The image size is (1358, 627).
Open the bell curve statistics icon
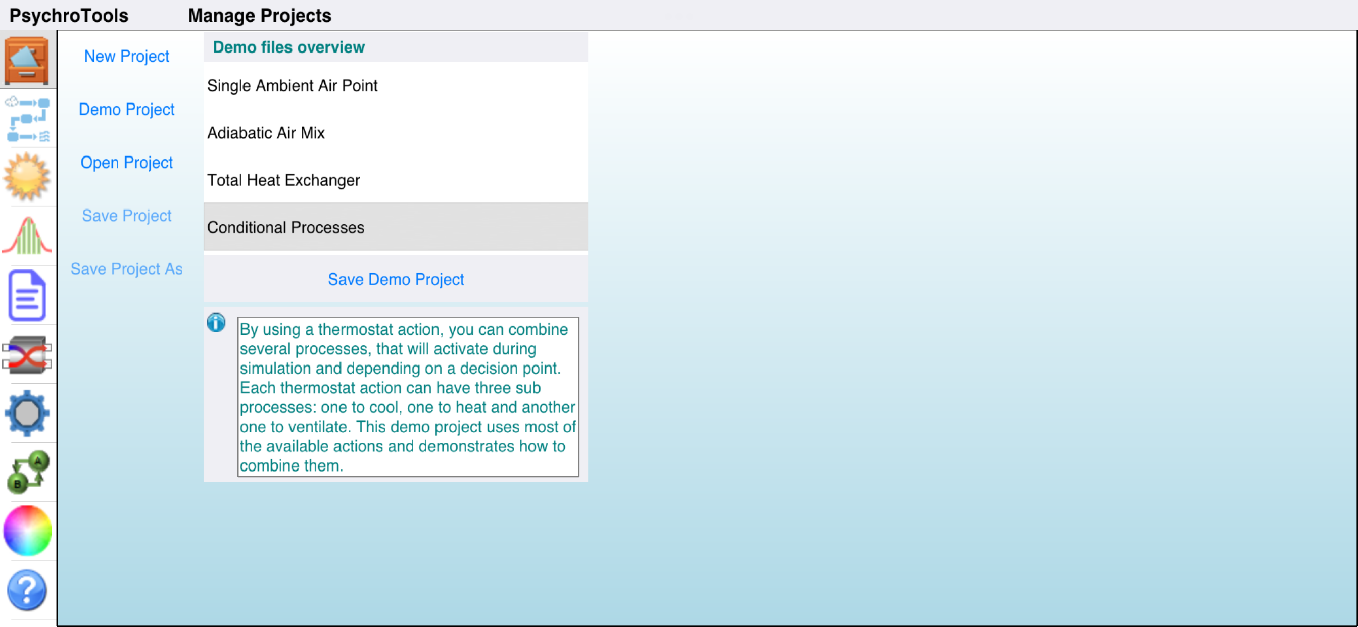click(x=27, y=236)
